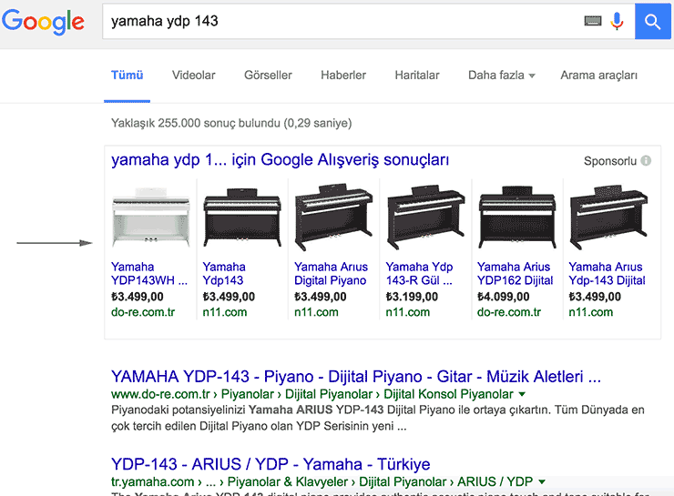Click the white Yamaha YDP143WH piano image
This screenshot has height=496, width=674.
pyautogui.click(x=151, y=218)
